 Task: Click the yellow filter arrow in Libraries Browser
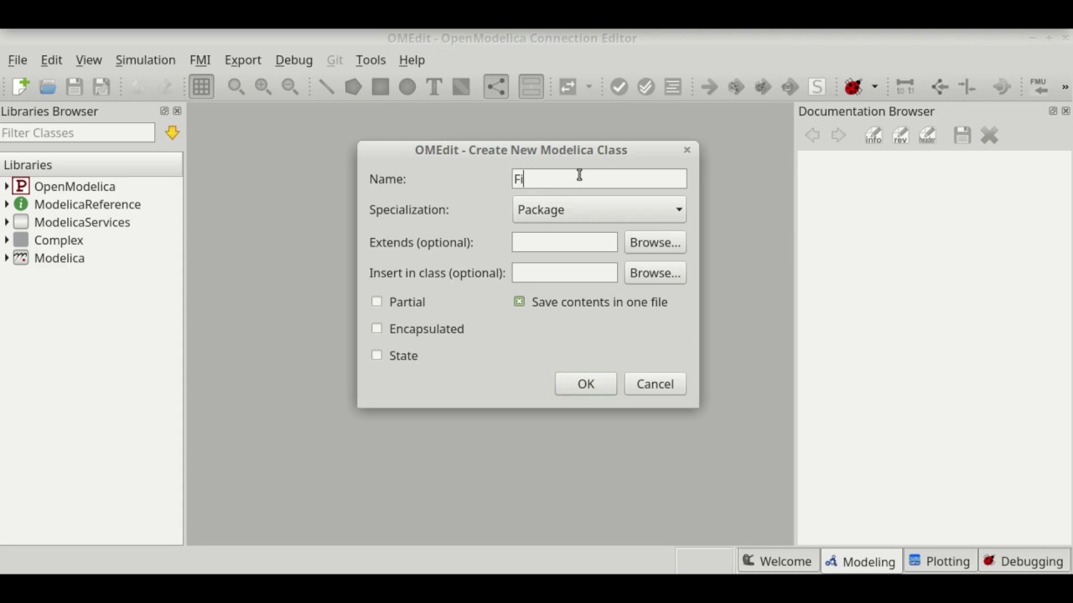(x=172, y=132)
